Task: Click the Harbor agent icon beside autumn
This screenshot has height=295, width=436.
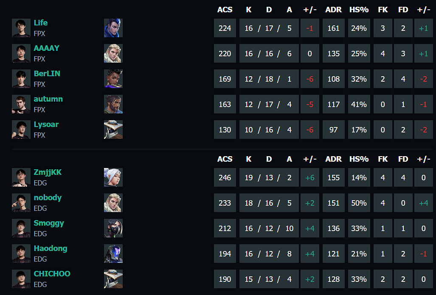Action: point(113,104)
